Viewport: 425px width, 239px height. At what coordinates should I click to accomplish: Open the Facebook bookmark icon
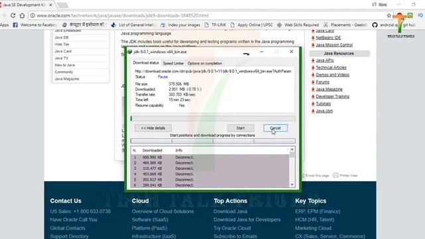pyautogui.click(x=15, y=25)
